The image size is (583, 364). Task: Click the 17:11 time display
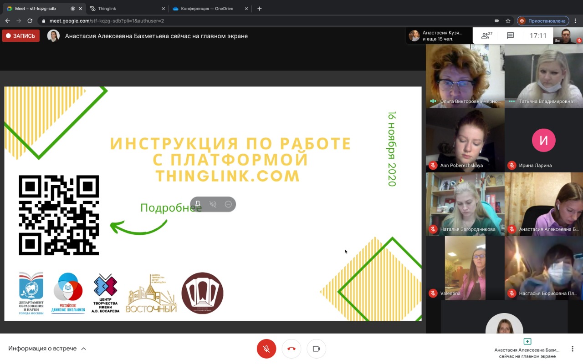coord(538,35)
